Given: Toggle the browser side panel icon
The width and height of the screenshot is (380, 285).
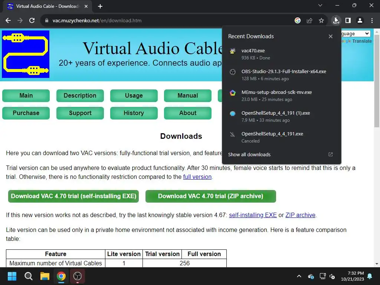Looking at the screenshot, I should (x=348, y=21).
